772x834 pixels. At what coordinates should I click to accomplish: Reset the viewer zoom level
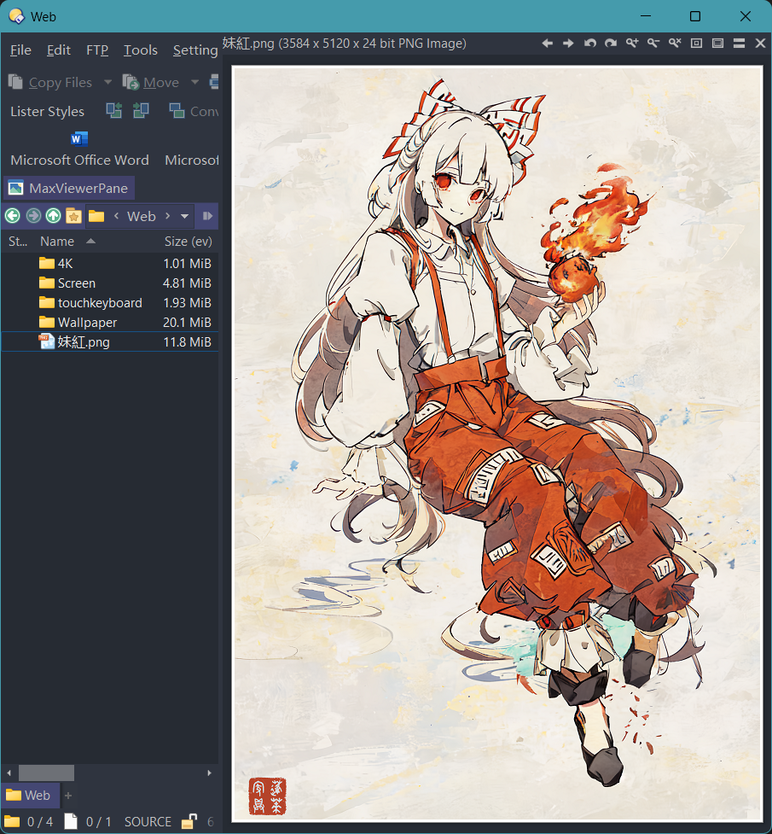point(675,43)
